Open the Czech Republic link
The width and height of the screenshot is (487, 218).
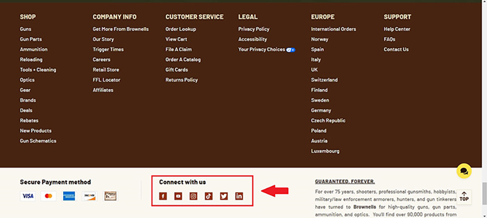click(x=328, y=121)
